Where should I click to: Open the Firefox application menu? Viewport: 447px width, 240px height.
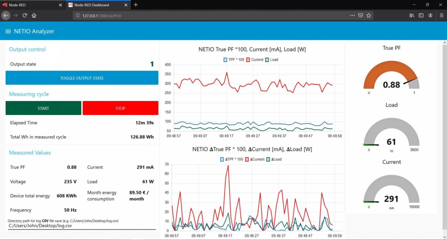[x=441, y=15]
